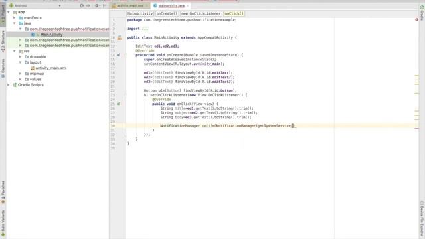425x239 pixels.
Task: Open Device File Explorer tool window
Action: (x=422, y=219)
